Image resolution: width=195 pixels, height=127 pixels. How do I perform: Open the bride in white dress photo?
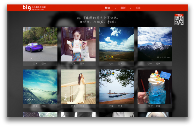[78, 87]
